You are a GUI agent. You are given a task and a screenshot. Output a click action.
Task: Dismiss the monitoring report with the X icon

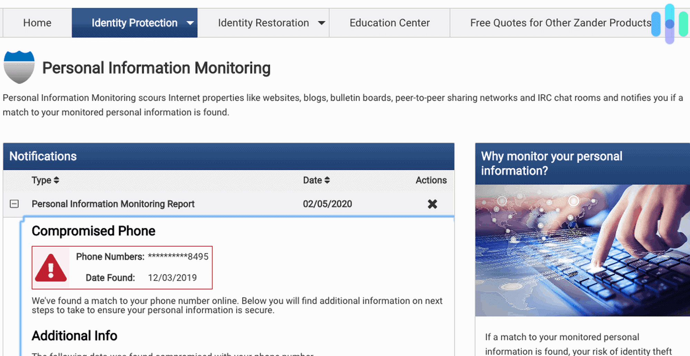pyautogui.click(x=432, y=204)
